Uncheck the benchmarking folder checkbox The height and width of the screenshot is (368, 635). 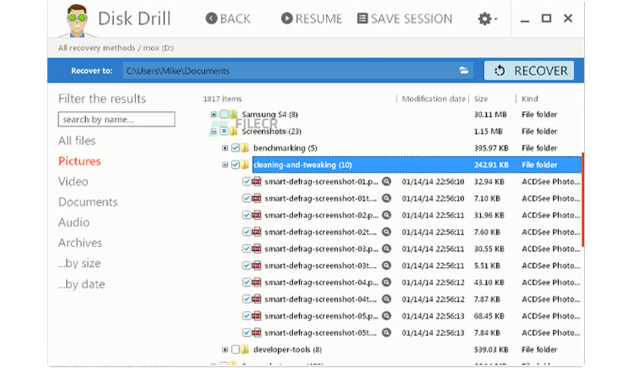235,148
